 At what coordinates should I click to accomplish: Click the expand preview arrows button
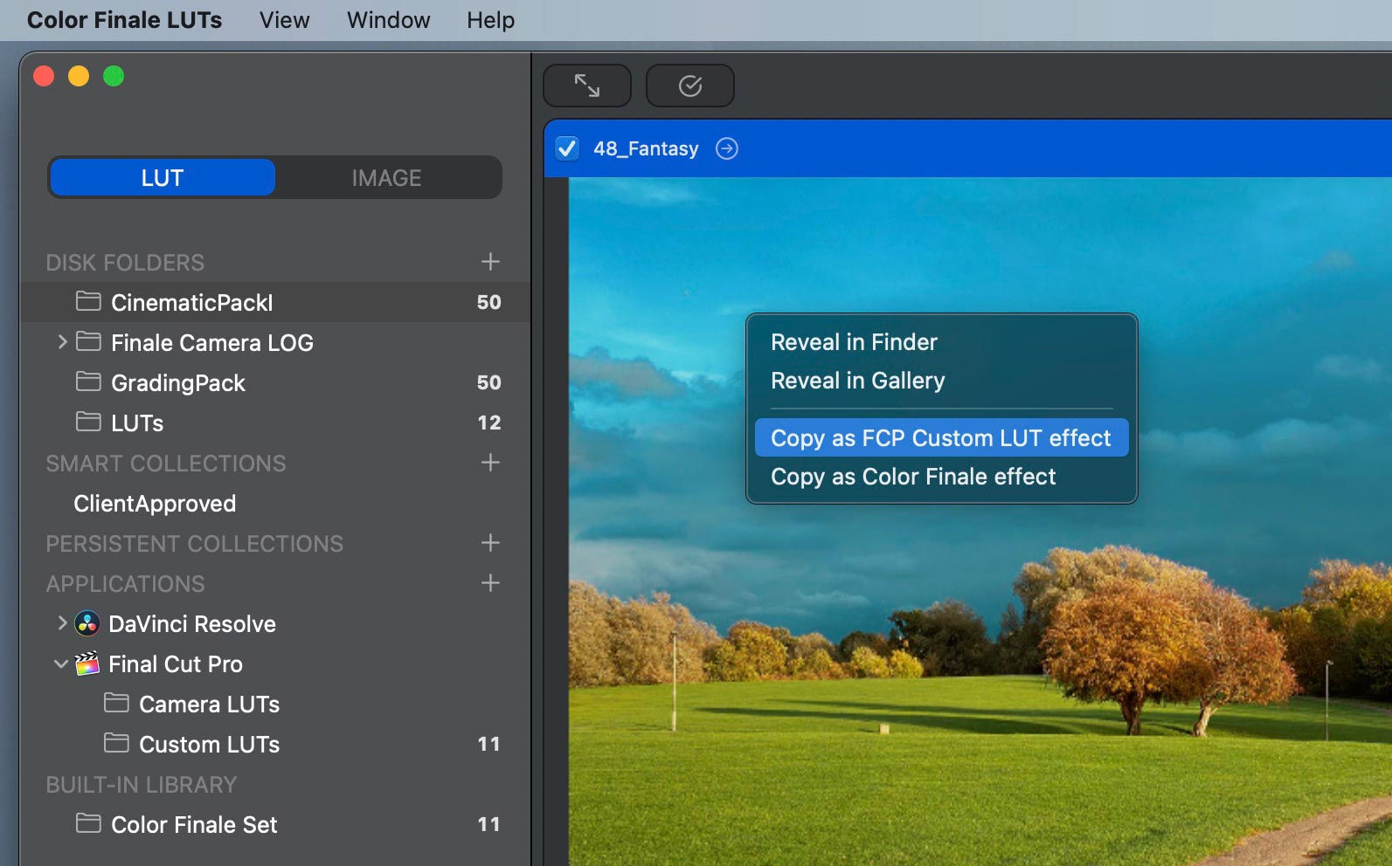(586, 86)
